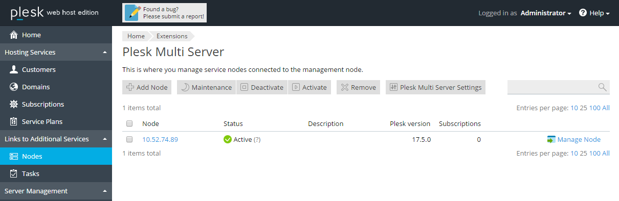
Task: Show All entries using top pager
Action: point(606,108)
